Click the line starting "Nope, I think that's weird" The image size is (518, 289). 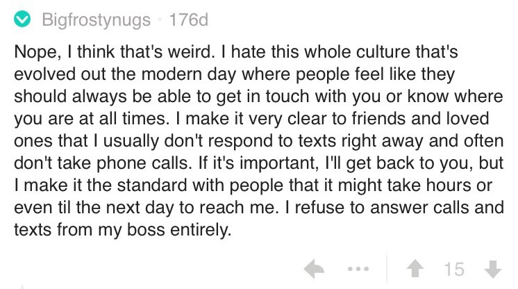click(236, 52)
